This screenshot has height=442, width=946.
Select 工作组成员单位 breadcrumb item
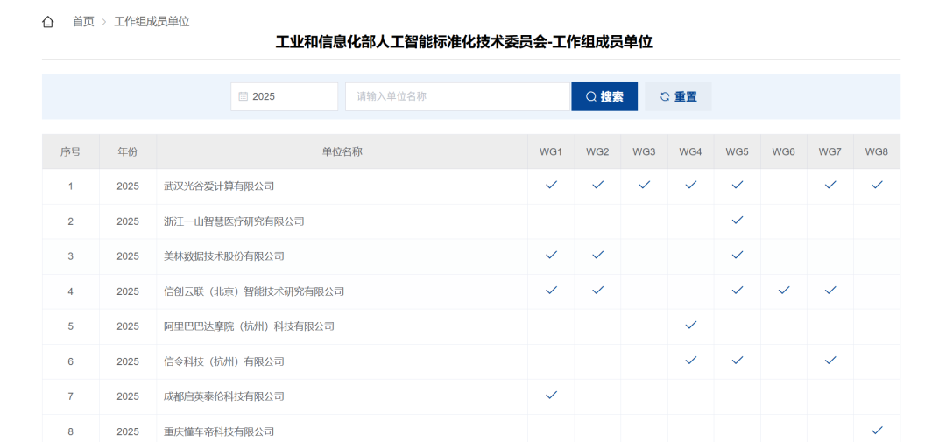152,22
